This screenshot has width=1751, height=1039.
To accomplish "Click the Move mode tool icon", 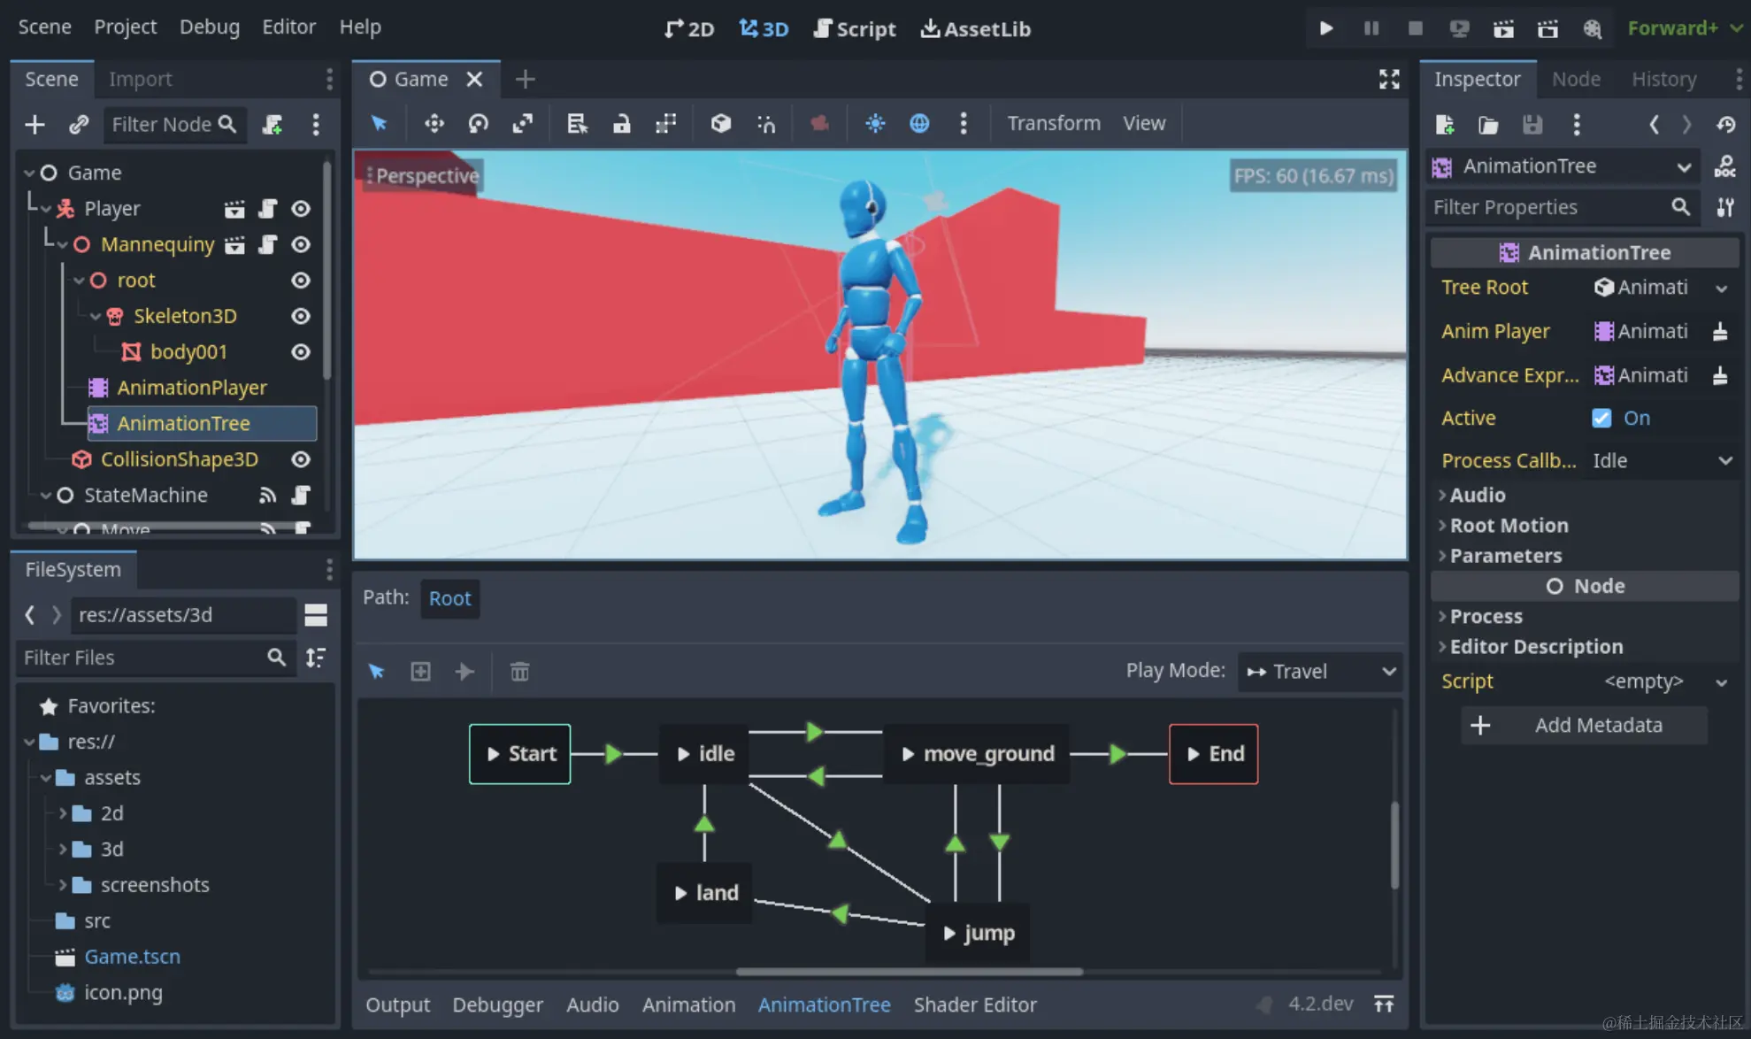I will pyautogui.click(x=434, y=124).
